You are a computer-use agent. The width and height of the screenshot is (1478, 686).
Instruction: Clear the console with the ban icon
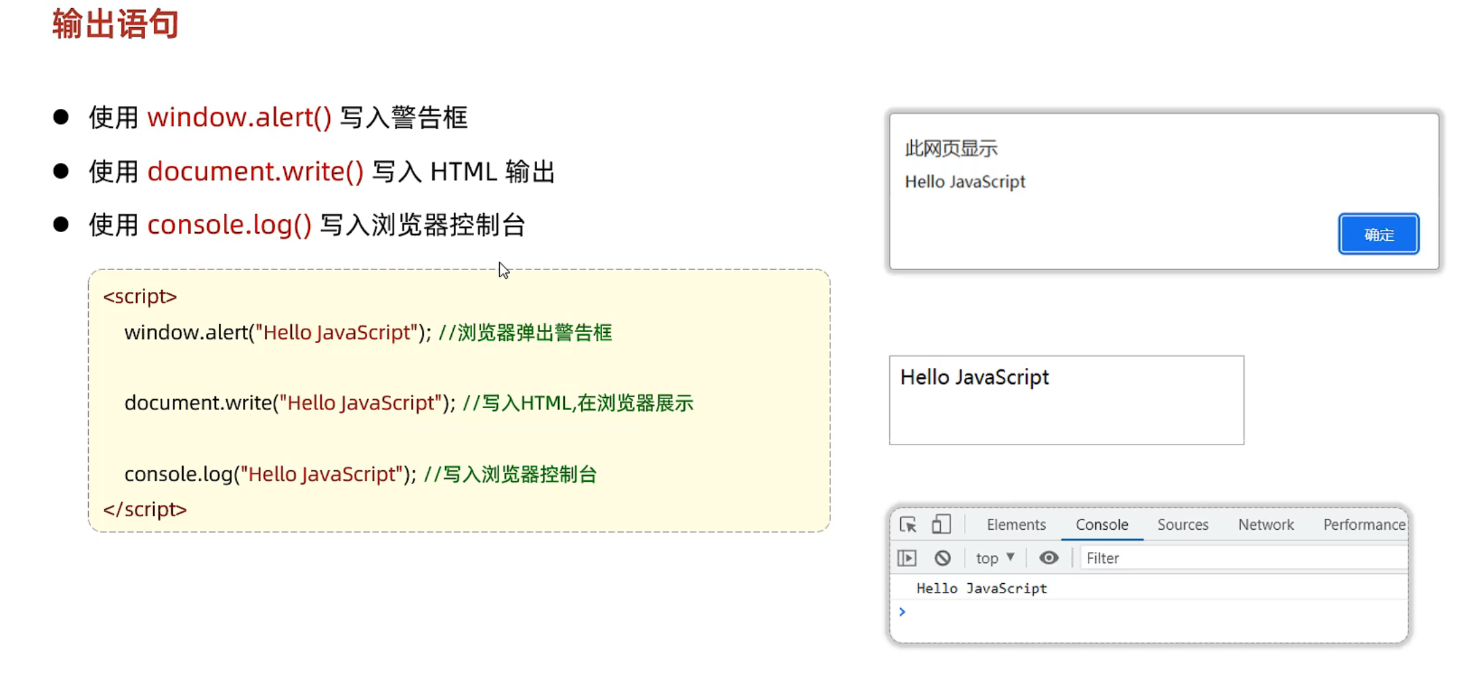pos(942,558)
